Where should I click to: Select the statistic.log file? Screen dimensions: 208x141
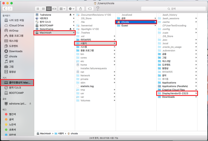pyautogui.click(x=87, y=86)
